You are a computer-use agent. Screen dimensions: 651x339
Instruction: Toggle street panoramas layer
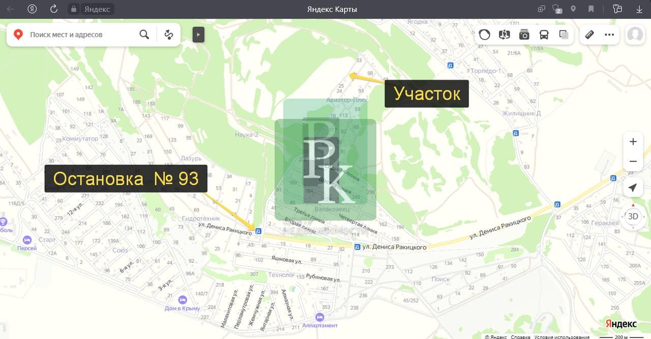click(x=505, y=35)
